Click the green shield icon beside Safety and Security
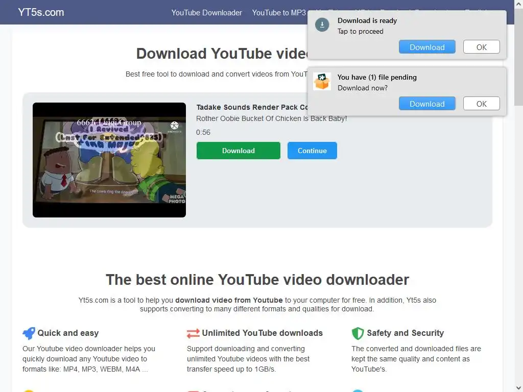The width and height of the screenshot is (523, 392). (x=358, y=333)
